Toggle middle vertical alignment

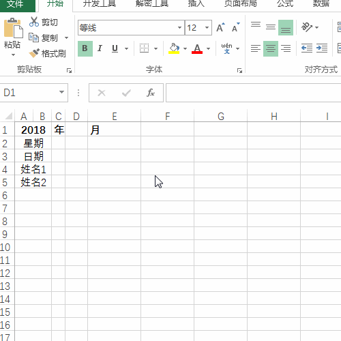tap(271, 27)
